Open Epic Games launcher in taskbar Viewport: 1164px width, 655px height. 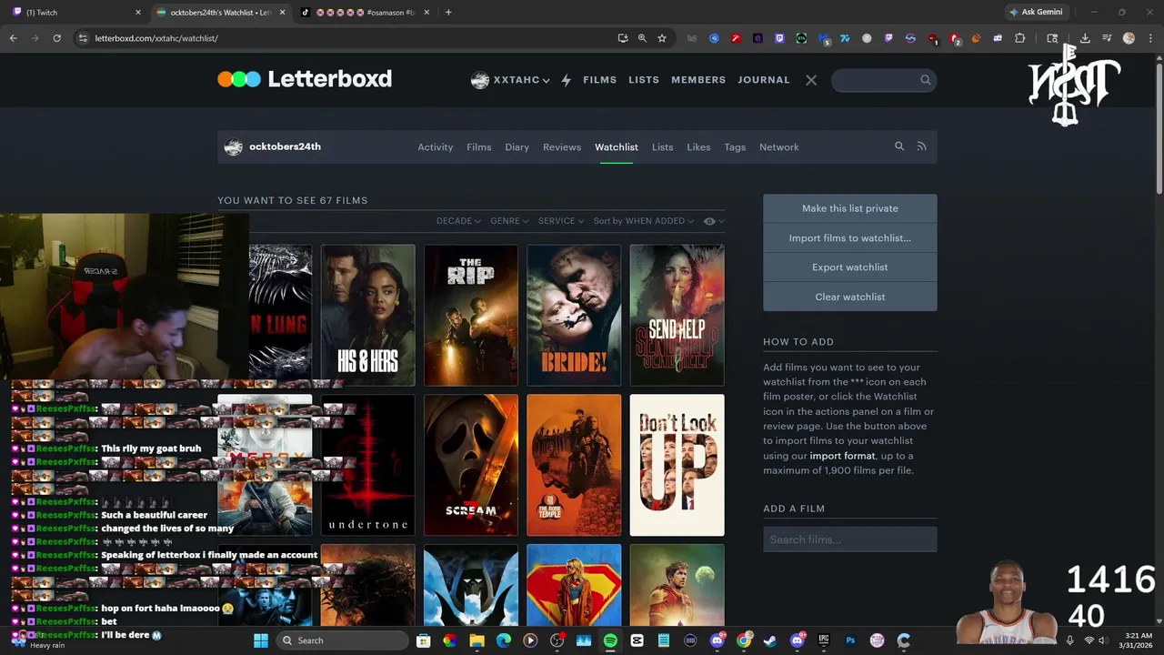(x=824, y=640)
